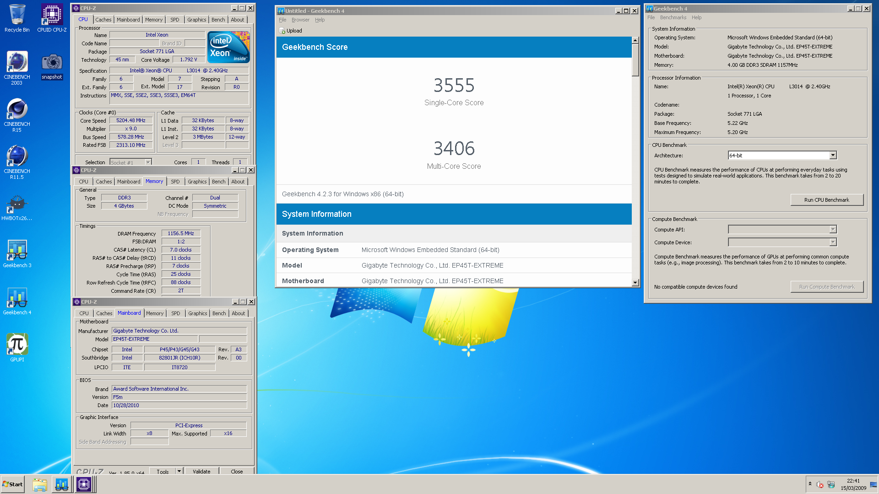Open Benchmarks menu in Geekbench 4 window
Image resolution: width=879 pixels, height=494 pixels.
[673, 17]
